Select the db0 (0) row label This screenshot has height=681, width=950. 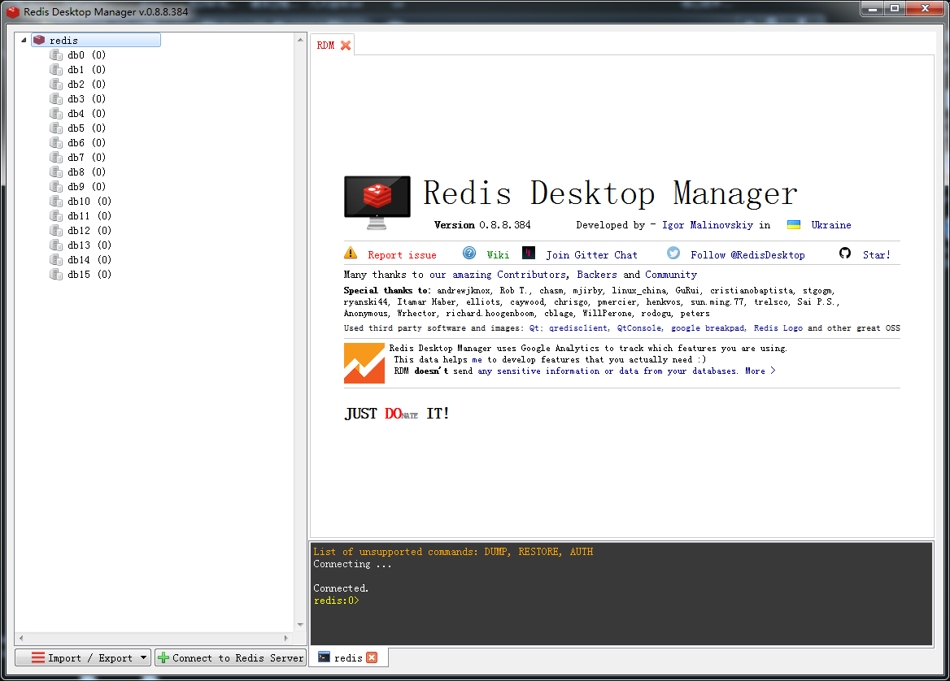point(87,55)
